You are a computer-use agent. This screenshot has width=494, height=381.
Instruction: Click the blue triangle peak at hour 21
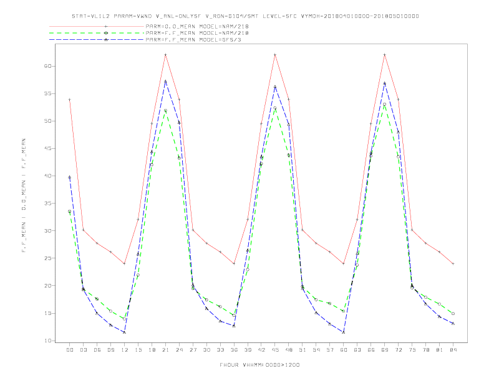point(165,81)
